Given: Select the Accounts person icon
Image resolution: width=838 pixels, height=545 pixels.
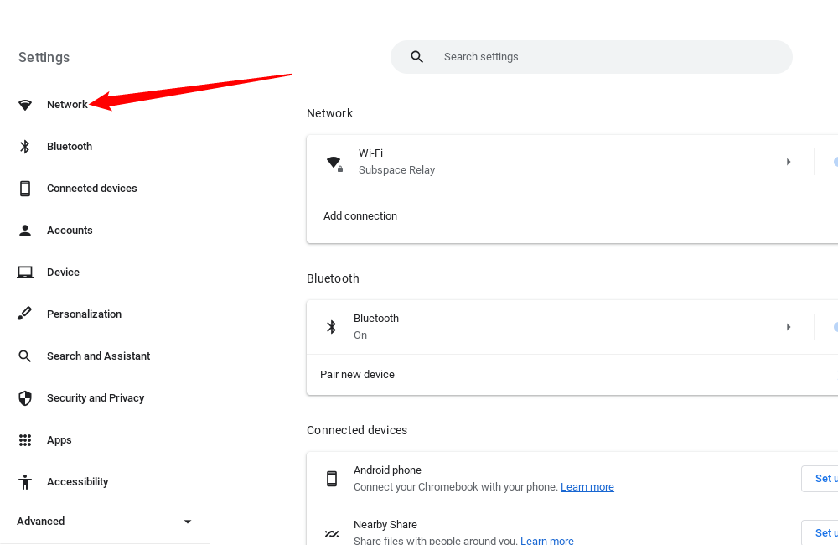Looking at the screenshot, I should pos(24,230).
